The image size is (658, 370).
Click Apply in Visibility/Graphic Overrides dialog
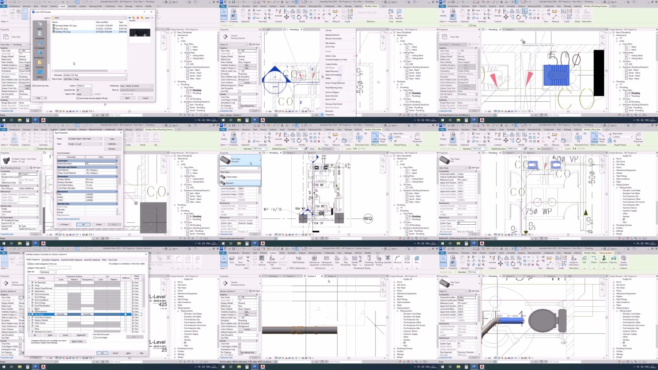(128, 353)
